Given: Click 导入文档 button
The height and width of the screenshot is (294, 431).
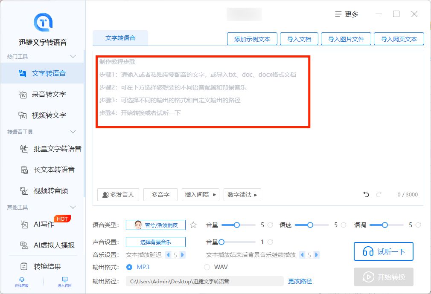Looking at the screenshot, I should point(299,39).
